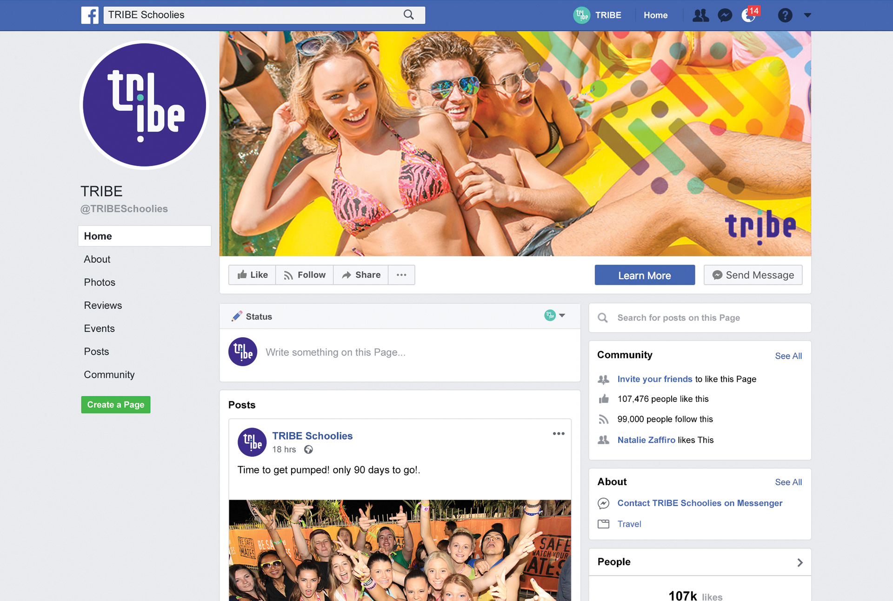The width and height of the screenshot is (893, 601).
Task: Click the Learn More button
Action: tap(645, 275)
